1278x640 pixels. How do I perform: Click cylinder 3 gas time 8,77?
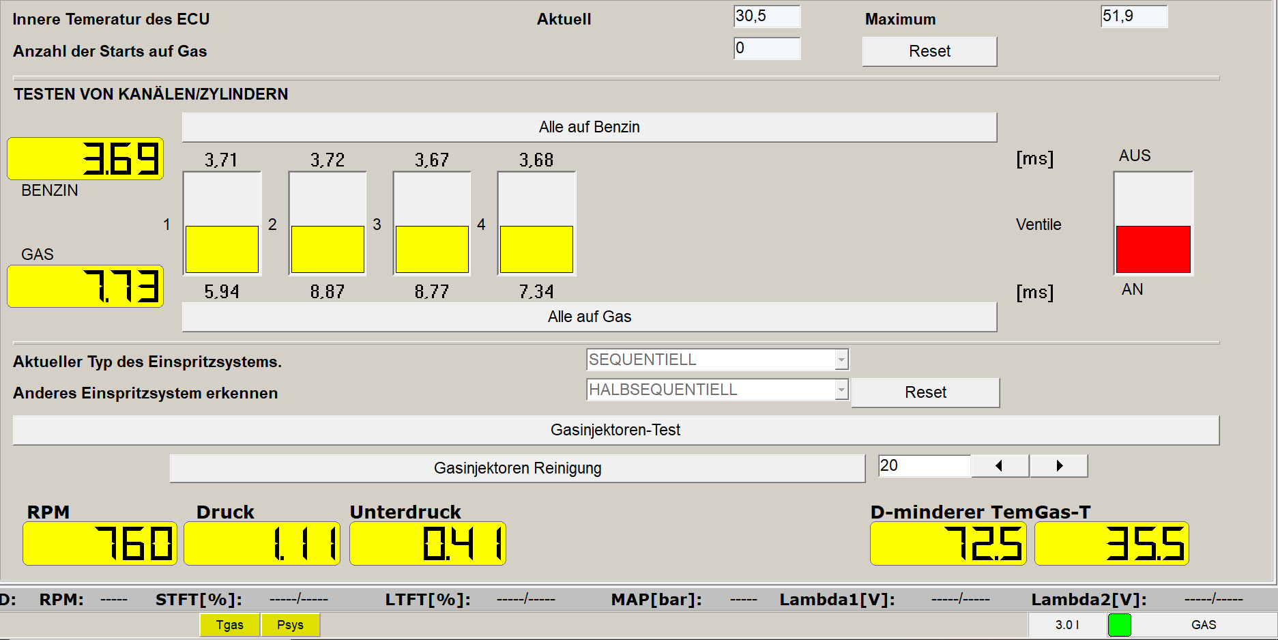coord(432,292)
